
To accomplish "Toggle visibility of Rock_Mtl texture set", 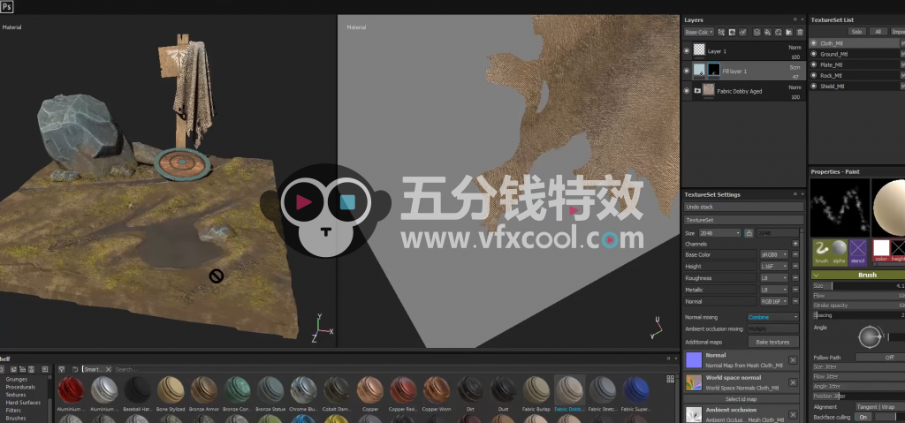I will [814, 76].
